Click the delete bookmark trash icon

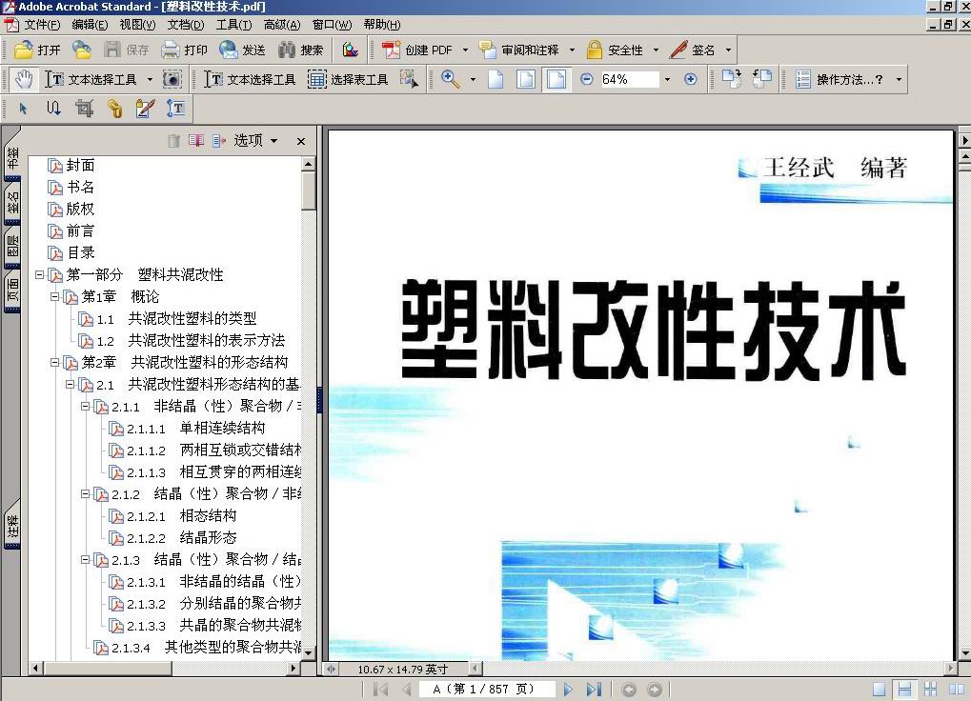pos(173,140)
